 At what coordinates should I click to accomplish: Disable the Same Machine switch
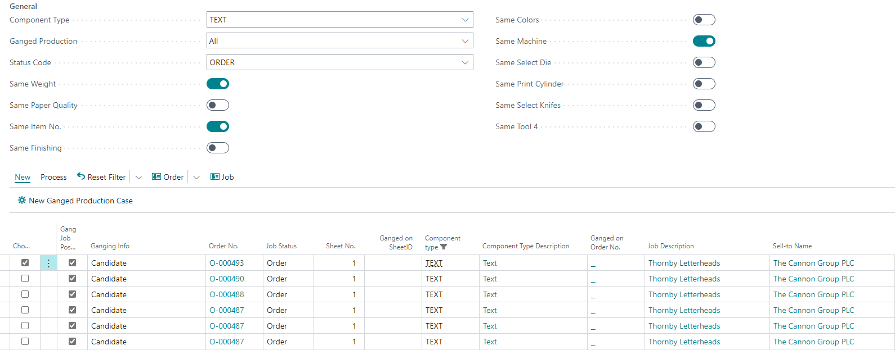pyautogui.click(x=704, y=41)
